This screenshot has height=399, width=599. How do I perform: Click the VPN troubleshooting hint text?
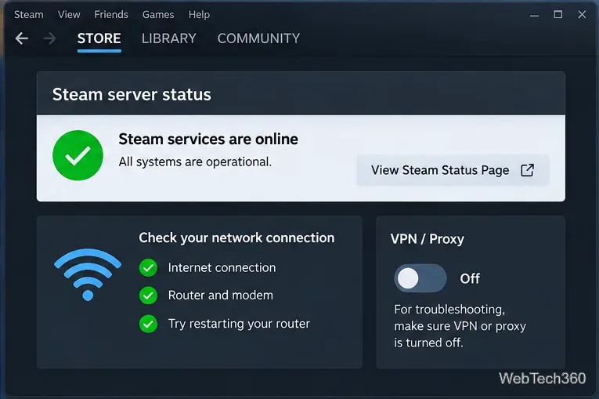[460, 326]
